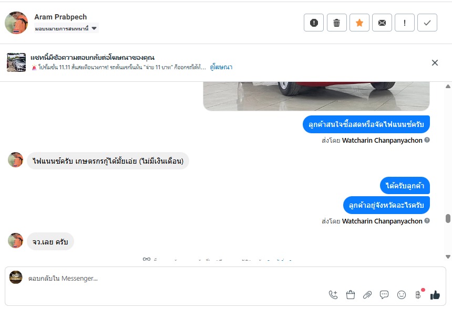Send a thumbs-up like
The width and height of the screenshot is (452, 309).
pyautogui.click(x=435, y=295)
